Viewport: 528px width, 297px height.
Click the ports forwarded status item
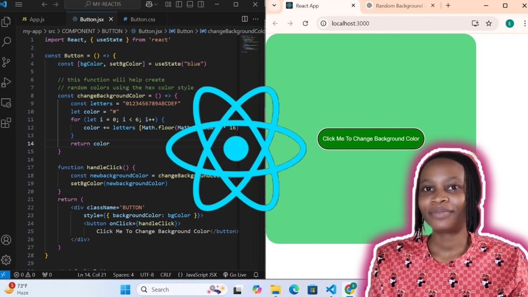47,275
